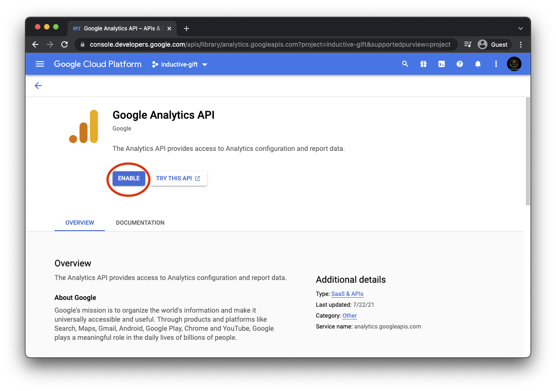Open the Other category link

pyautogui.click(x=349, y=316)
